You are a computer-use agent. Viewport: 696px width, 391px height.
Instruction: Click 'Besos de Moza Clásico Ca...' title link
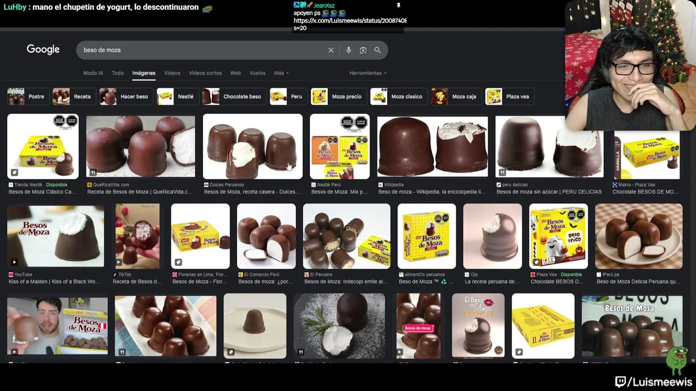point(42,192)
